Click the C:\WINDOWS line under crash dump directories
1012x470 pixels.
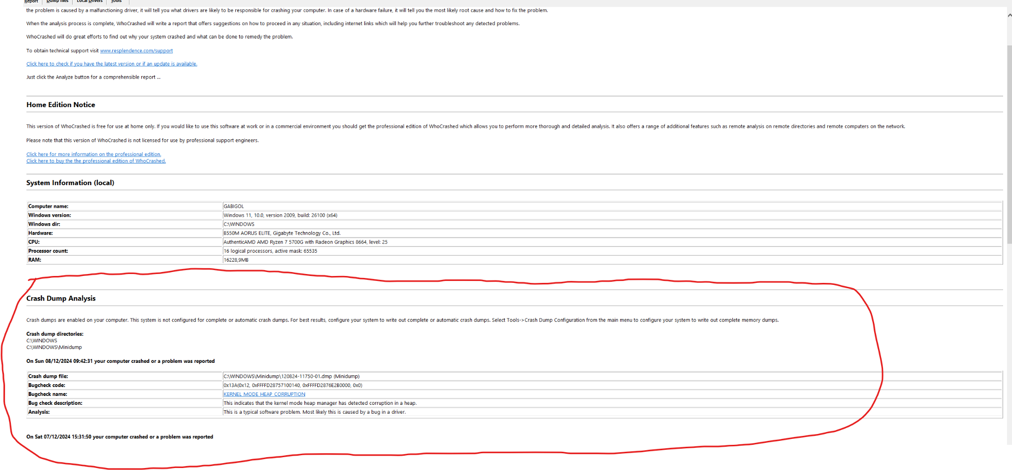(42, 341)
